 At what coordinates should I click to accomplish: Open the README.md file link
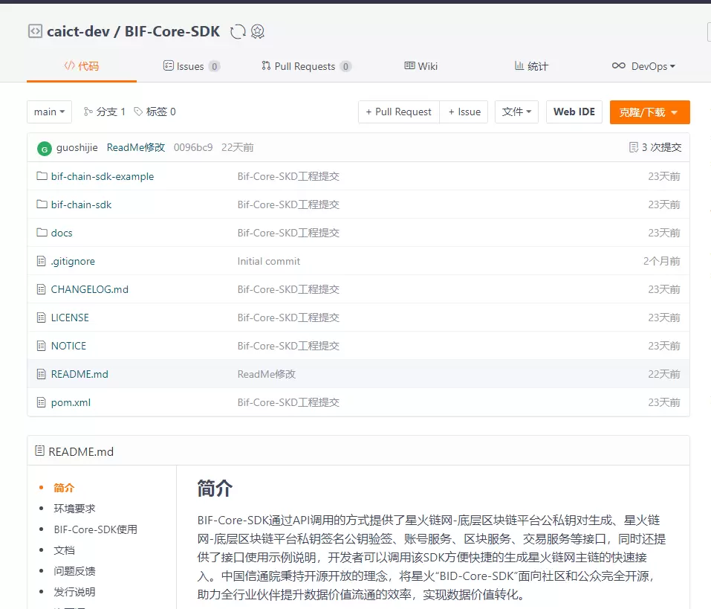(x=79, y=374)
